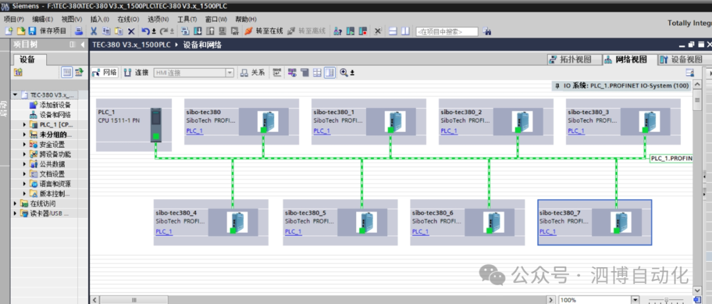
Task: Cut selection with the scissors icon
Action: click(x=94, y=32)
